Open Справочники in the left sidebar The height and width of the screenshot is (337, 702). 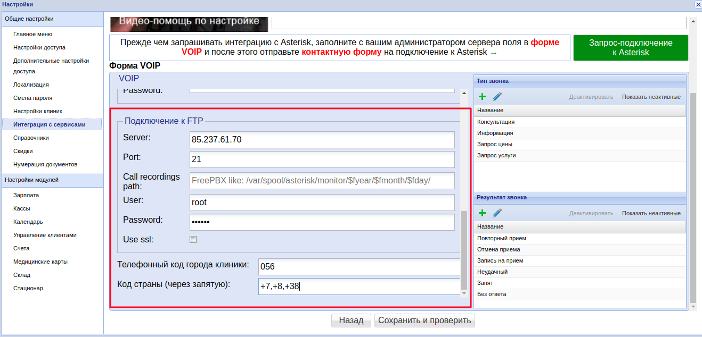(31, 138)
